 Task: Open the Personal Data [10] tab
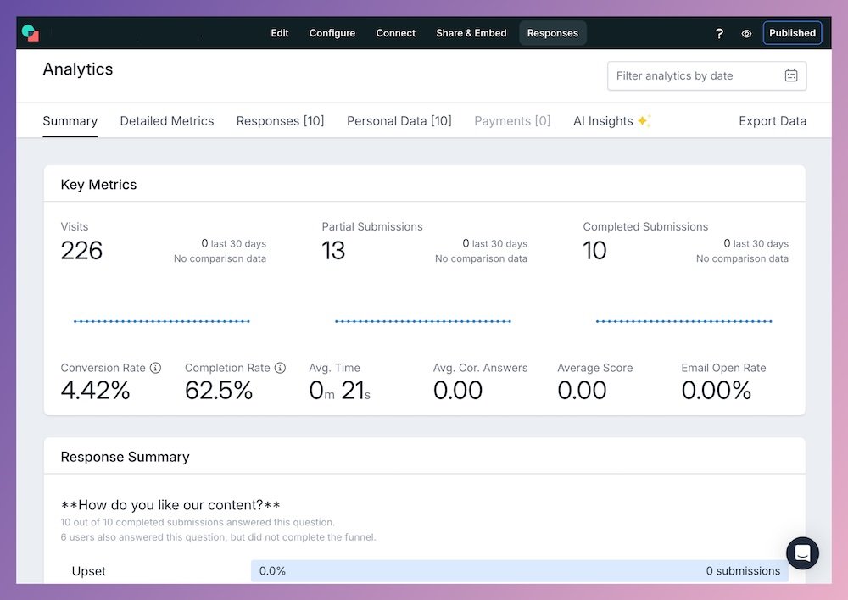click(x=399, y=120)
